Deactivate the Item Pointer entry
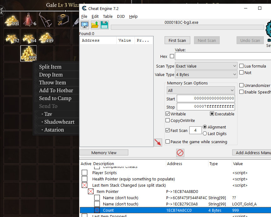 point(91,191)
